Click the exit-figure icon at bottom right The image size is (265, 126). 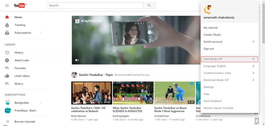point(256,121)
